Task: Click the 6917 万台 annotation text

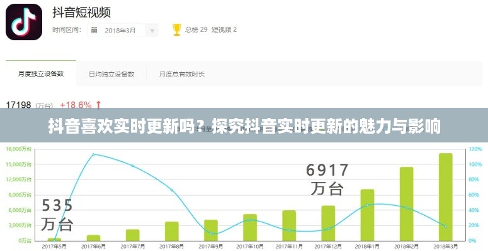Action: tap(327, 179)
